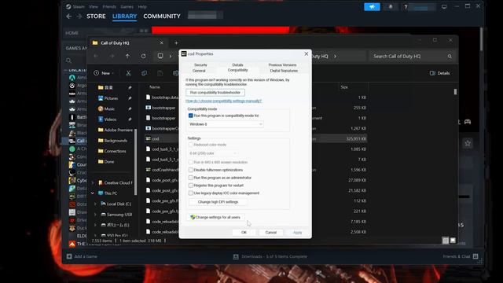
Task: Click Run compatibility troubleshooter button
Action: click(x=215, y=93)
